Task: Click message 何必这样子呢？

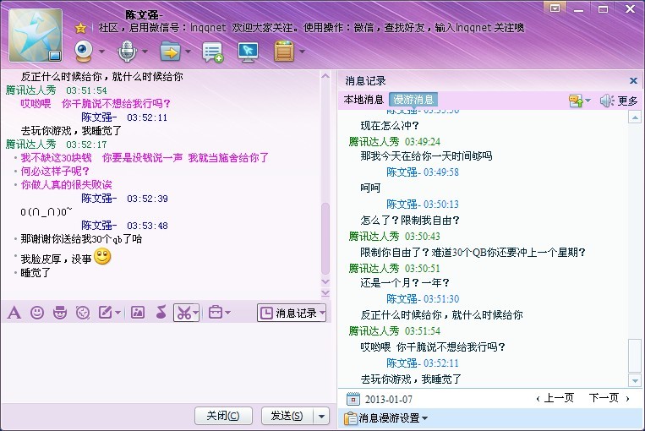Action: click(55, 171)
